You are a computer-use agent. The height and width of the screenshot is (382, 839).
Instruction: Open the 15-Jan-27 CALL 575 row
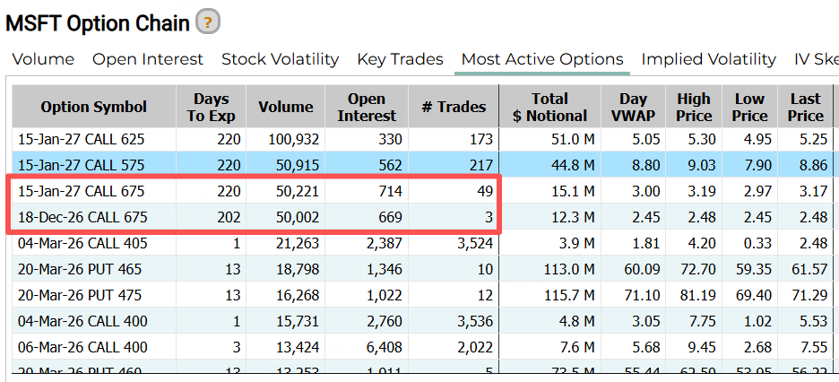(81, 165)
